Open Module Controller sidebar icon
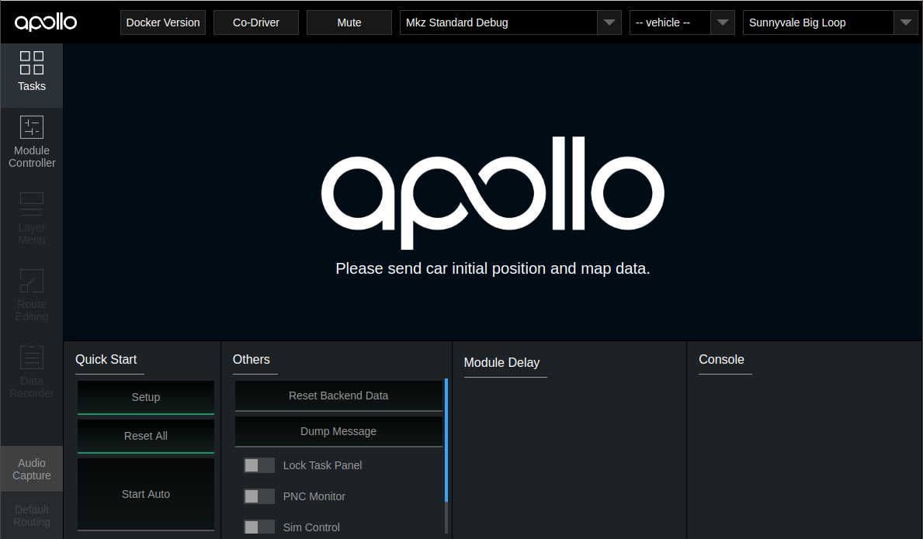923x539 pixels. tap(32, 127)
